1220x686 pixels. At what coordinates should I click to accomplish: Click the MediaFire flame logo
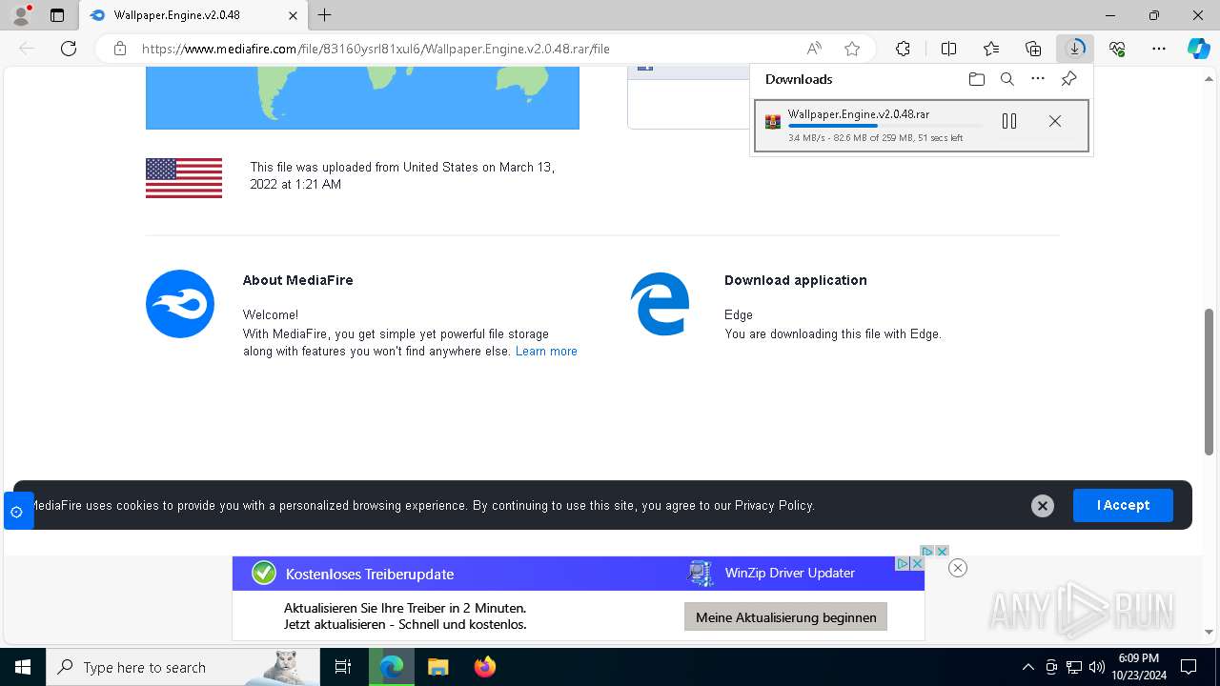(x=180, y=304)
